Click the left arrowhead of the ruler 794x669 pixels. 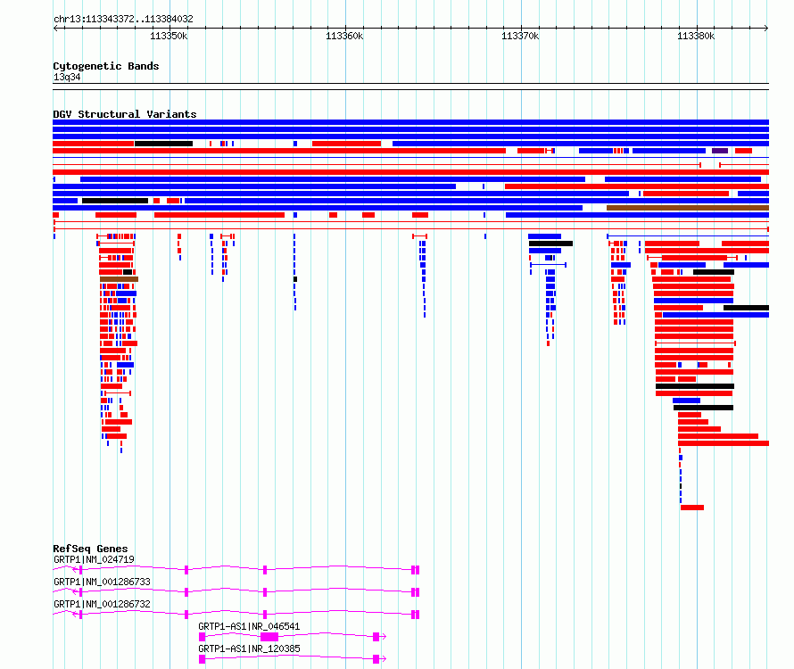[55, 28]
